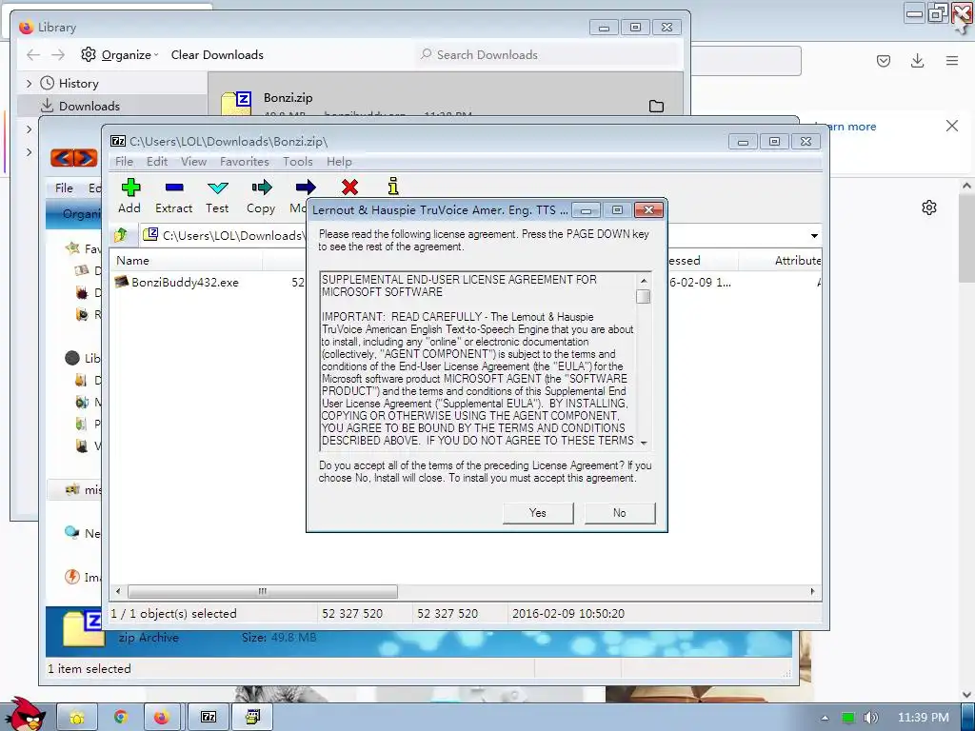Open the File menu in 7-Zip

coord(124,162)
